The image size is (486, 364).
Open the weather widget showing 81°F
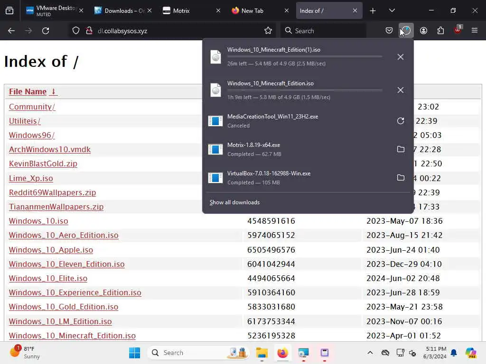click(x=25, y=352)
